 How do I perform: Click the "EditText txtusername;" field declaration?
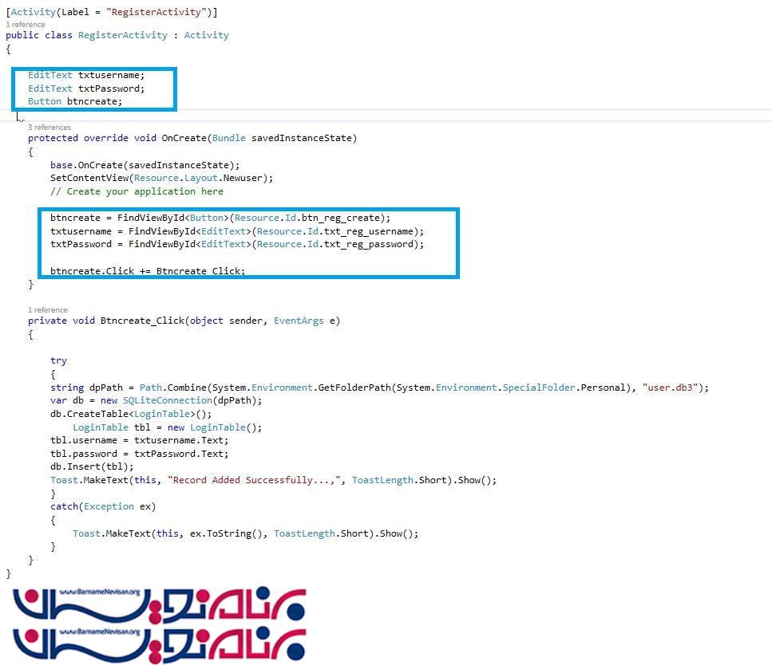point(86,75)
